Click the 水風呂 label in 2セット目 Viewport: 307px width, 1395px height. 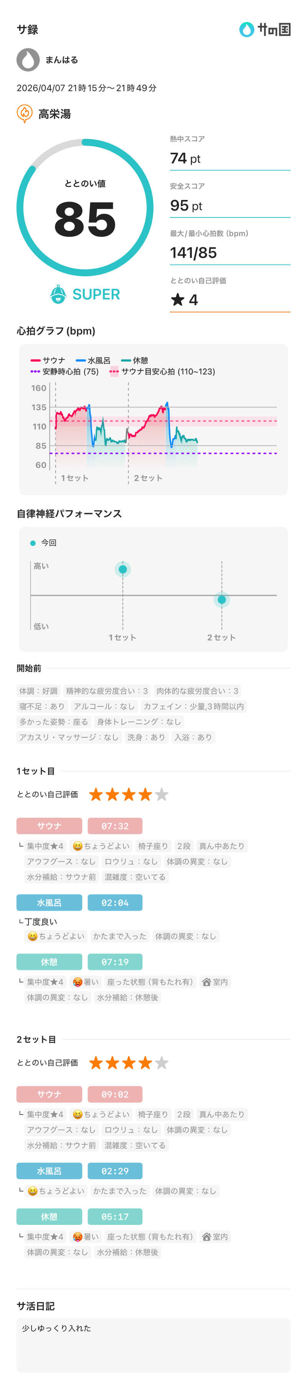[x=49, y=1171]
